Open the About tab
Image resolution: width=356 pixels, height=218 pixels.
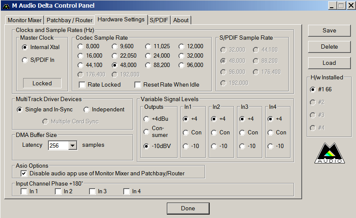[x=181, y=20]
